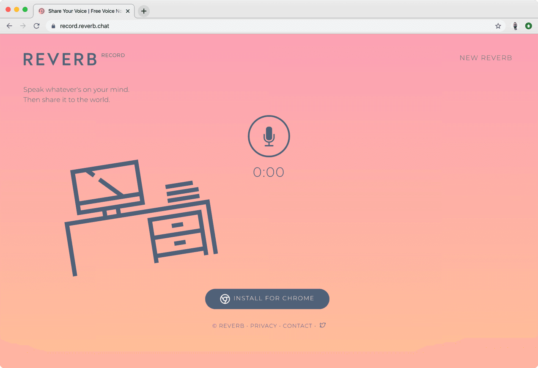
Task: Open a new browser tab
Action: pos(144,11)
